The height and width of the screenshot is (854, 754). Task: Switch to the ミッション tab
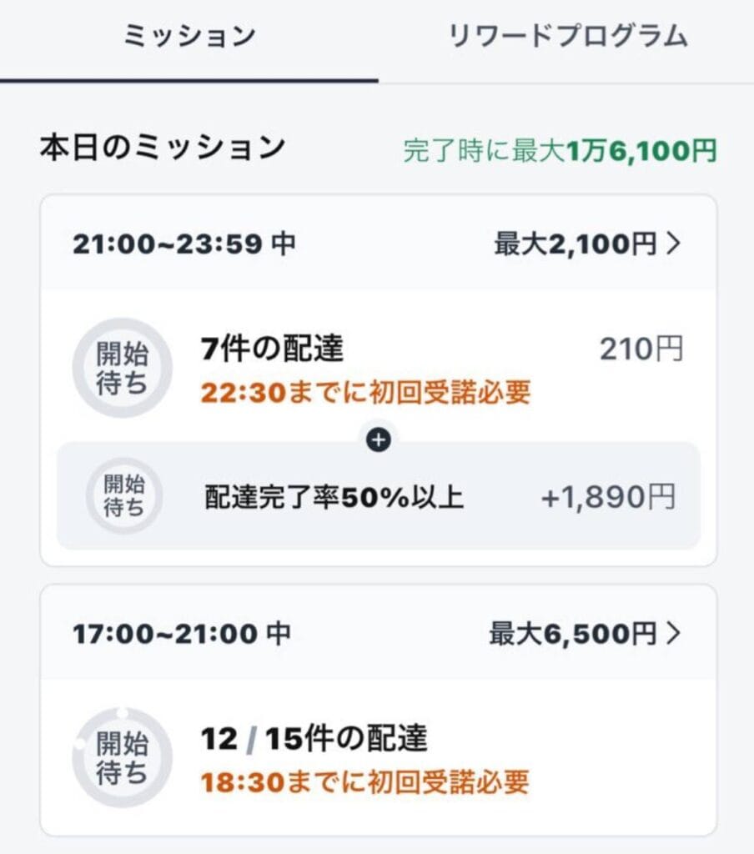coord(189,37)
